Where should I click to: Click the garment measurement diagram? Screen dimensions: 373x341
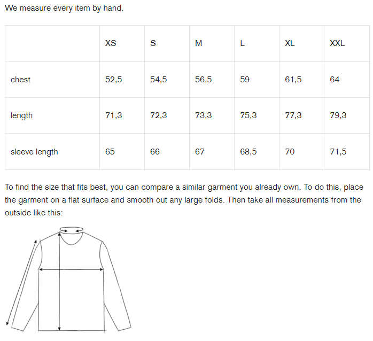68,279
